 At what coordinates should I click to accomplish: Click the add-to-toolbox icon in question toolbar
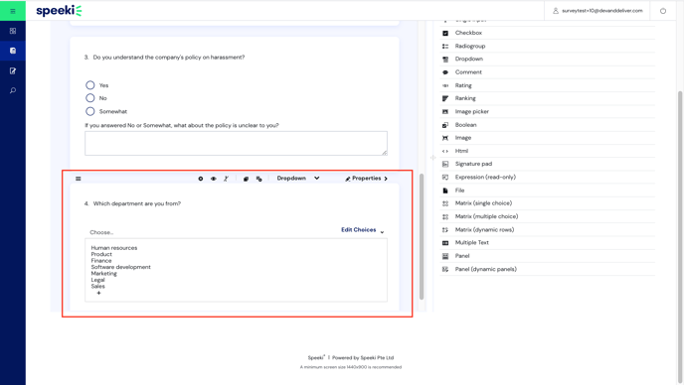click(259, 179)
